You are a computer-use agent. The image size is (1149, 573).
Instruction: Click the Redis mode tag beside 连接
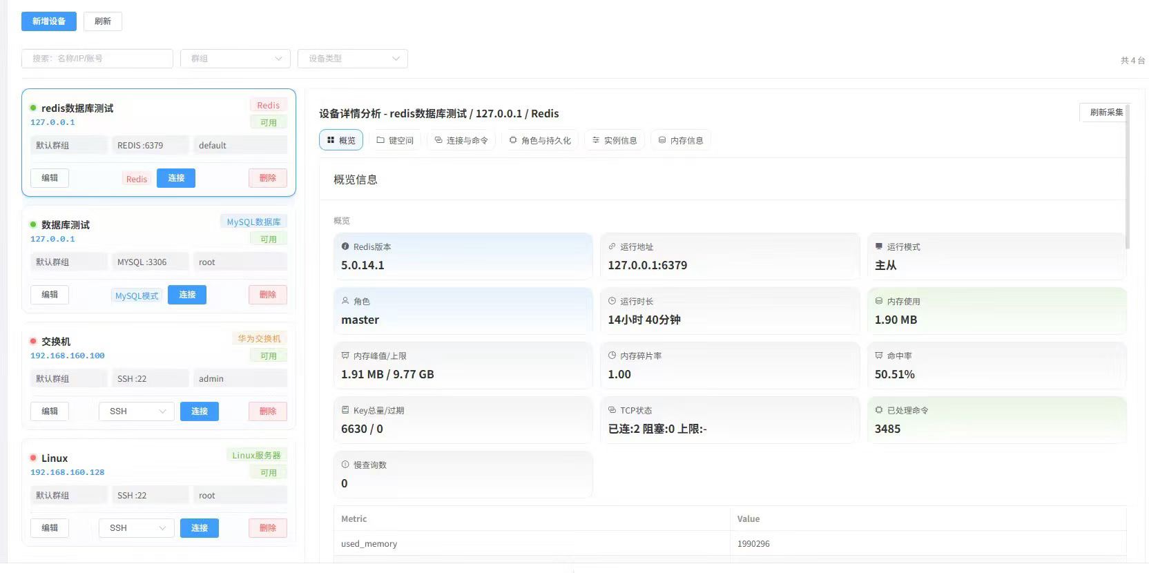(x=137, y=179)
